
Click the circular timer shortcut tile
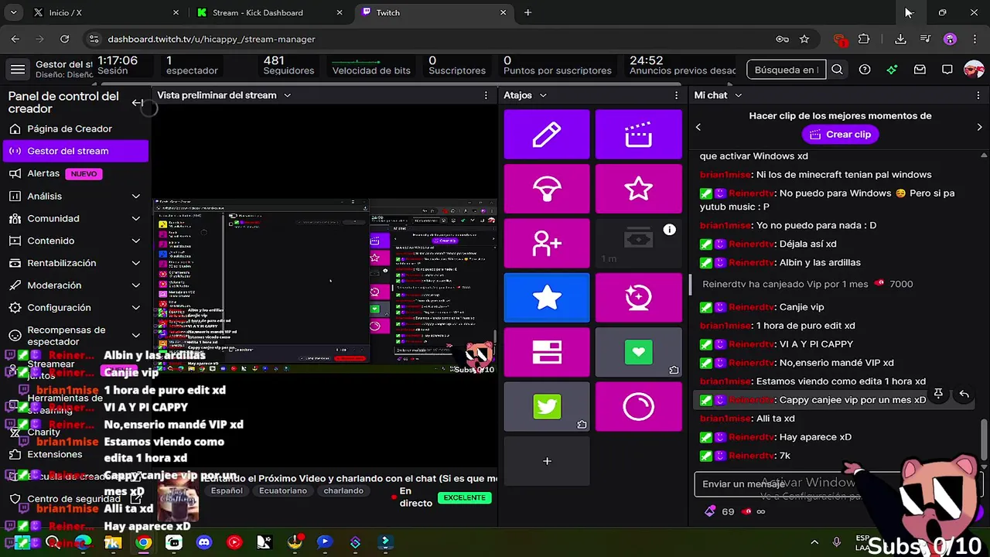639,406
